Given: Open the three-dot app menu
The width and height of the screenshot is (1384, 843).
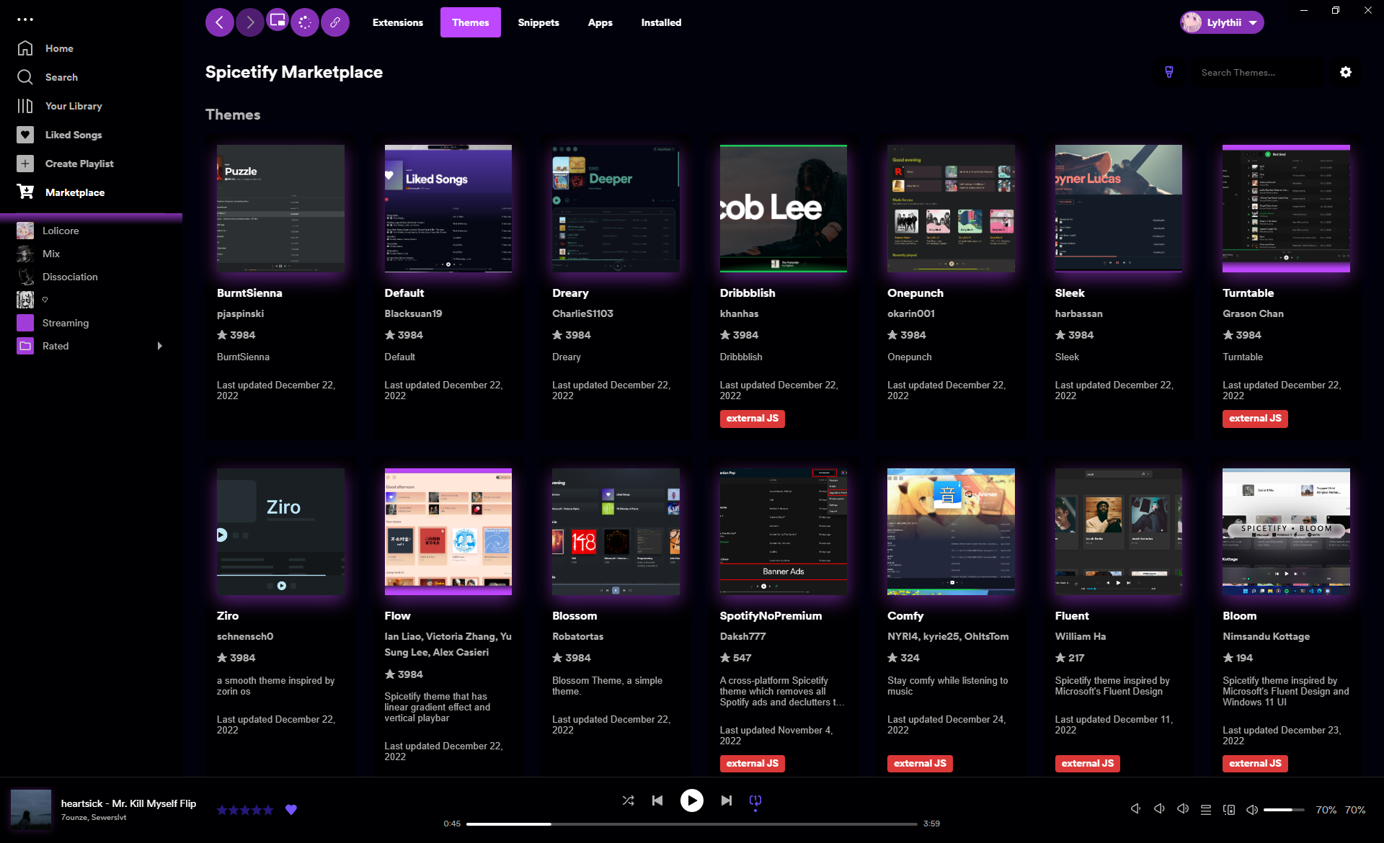Looking at the screenshot, I should [x=25, y=19].
